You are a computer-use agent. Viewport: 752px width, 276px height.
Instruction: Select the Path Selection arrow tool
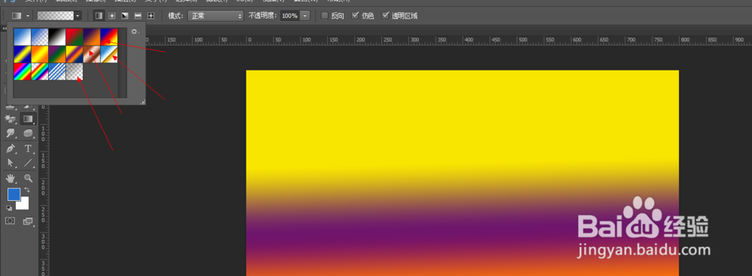click(x=10, y=163)
